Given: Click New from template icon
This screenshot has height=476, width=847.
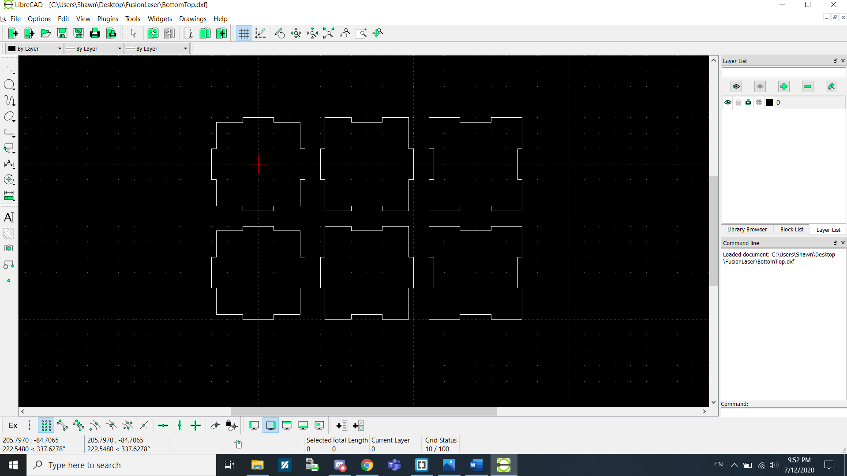Looking at the screenshot, I should (29, 33).
